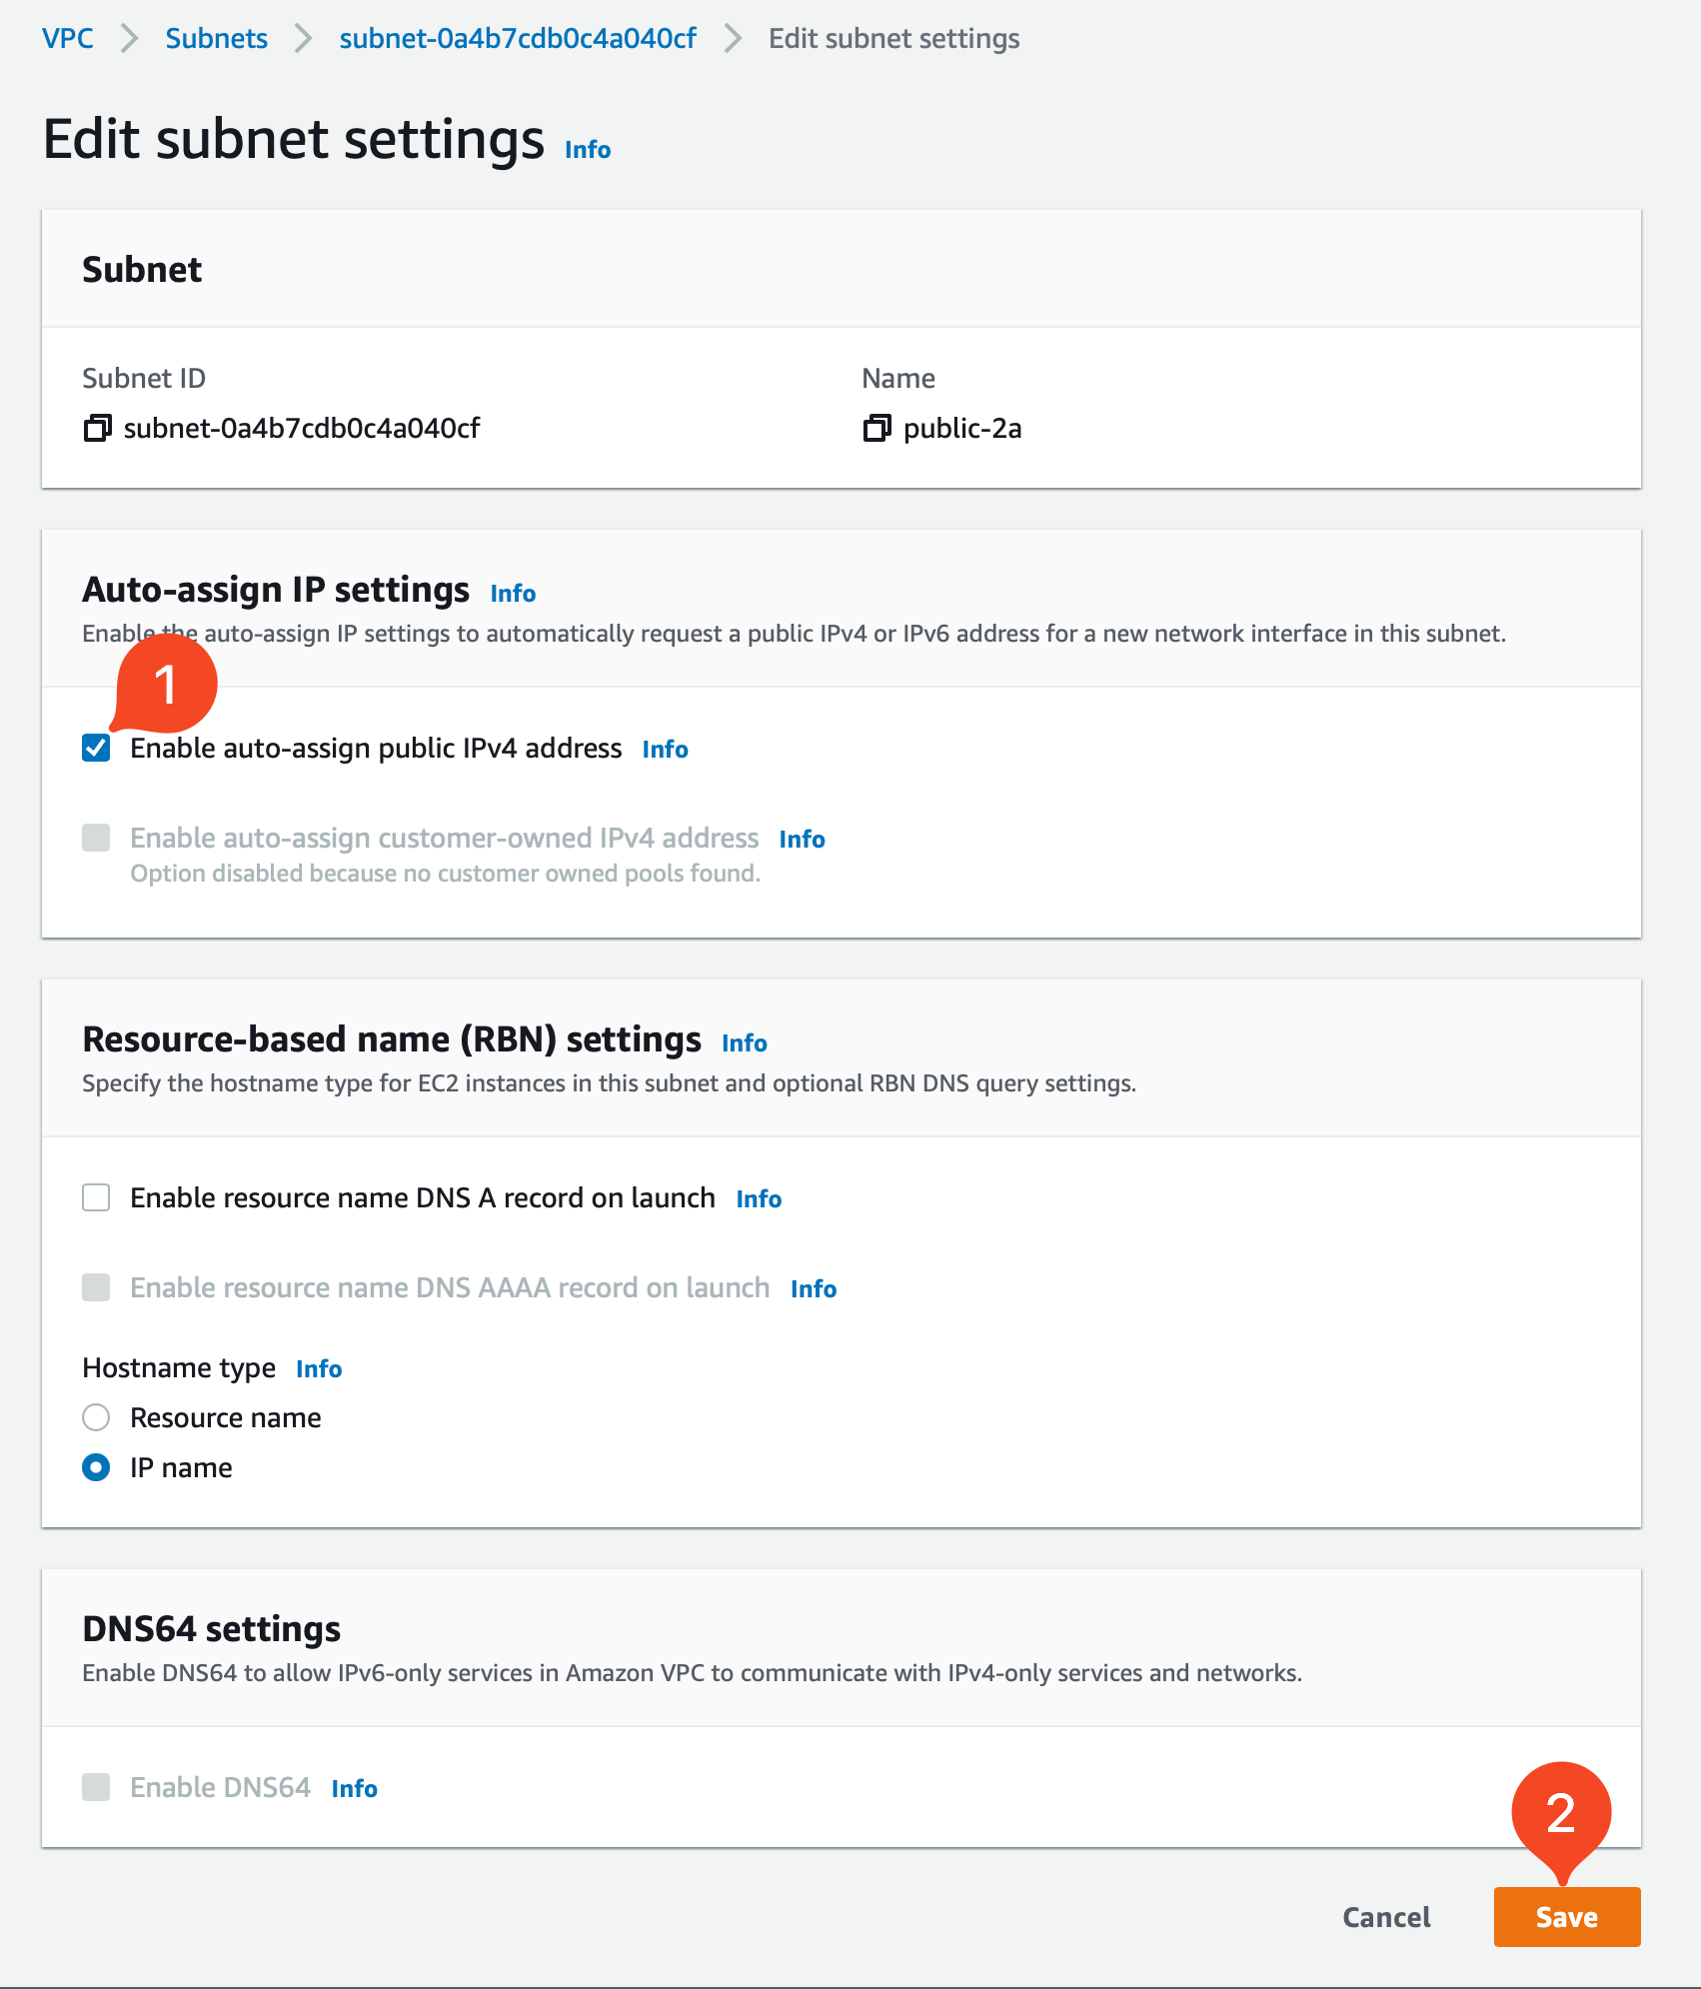Open Info next to Hostname type
Screen dimensions: 1701x1989
coord(318,1368)
